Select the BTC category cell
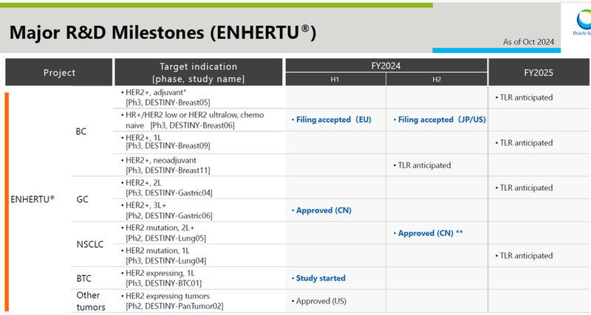 tap(85, 278)
